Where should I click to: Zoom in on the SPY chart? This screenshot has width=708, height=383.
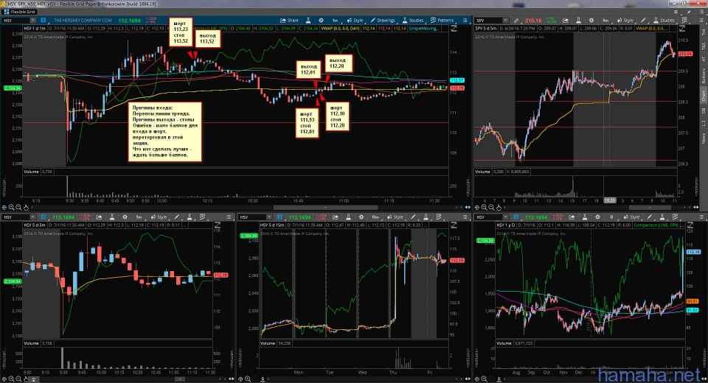[x=484, y=208]
